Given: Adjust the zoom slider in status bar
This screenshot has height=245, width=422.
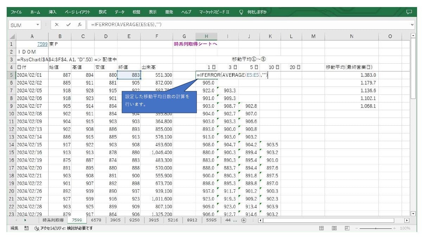Looking at the screenshot, I should [375, 228].
